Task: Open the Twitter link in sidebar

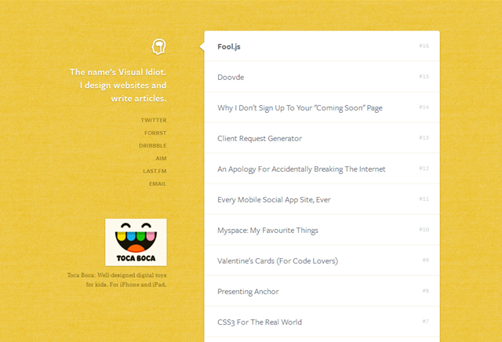Action: click(x=154, y=120)
